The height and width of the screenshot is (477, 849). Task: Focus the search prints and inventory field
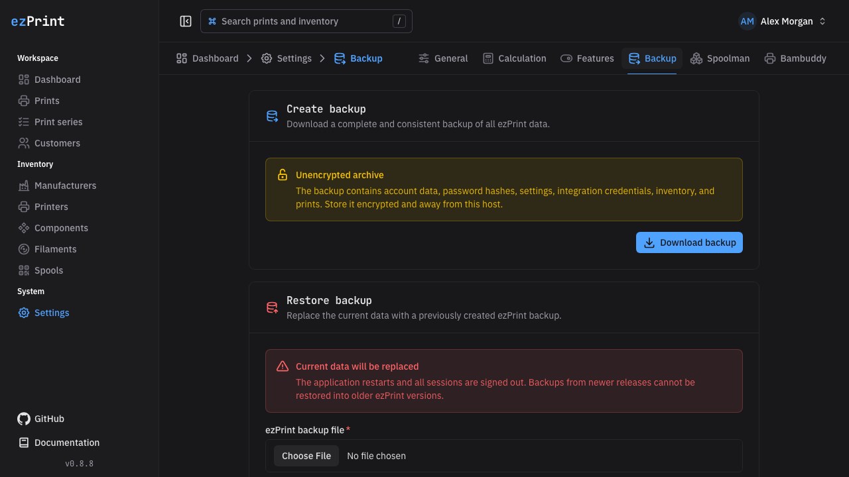306,21
